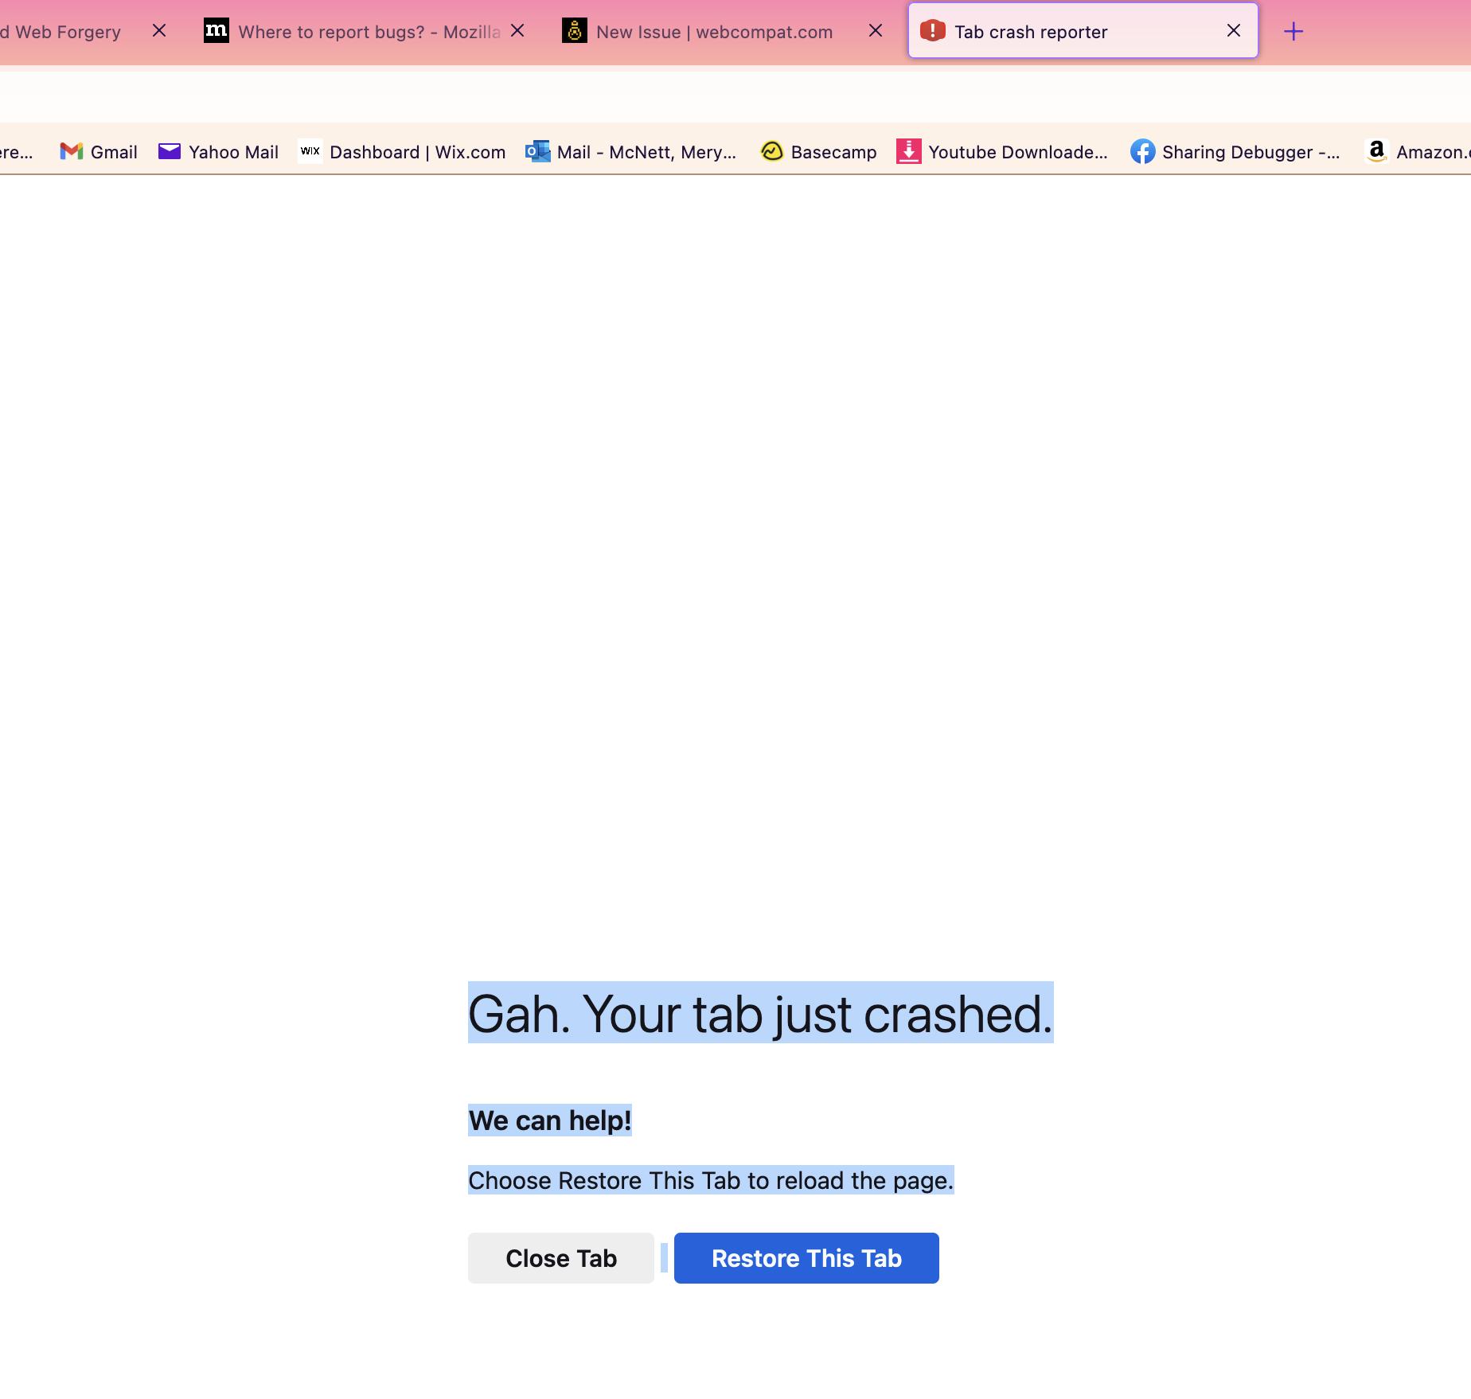Click Restore This Tab
The width and height of the screenshot is (1471, 1399).
pyautogui.click(x=806, y=1257)
